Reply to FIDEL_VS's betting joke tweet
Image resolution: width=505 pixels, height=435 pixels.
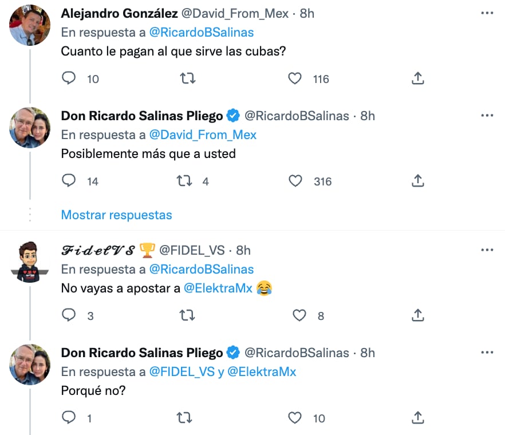pyautogui.click(x=69, y=315)
